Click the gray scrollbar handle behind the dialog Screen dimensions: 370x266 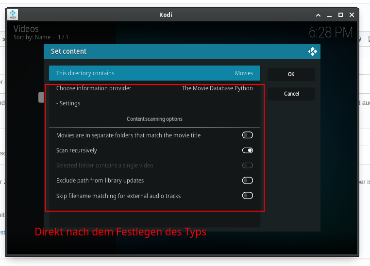pos(41,98)
